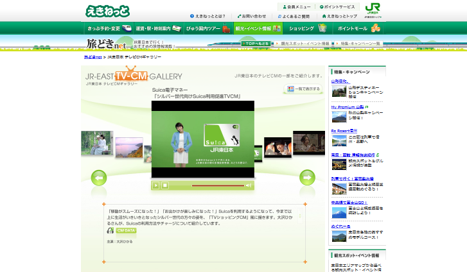Open ポイントモール menu
467x272 pixels.
357,28
